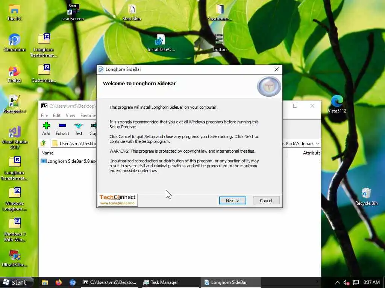Open the Customize 7z archive icon

[44, 73]
